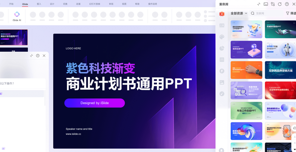This screenshot has width=296, height=152.
Task: Go up one page with the single up arrow
Action: [x=295, y=143]
